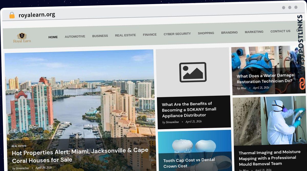307x171 pixels.
Task: Click April 21, 2026 date under Water Damage article
Action: (x=261, y=88)
